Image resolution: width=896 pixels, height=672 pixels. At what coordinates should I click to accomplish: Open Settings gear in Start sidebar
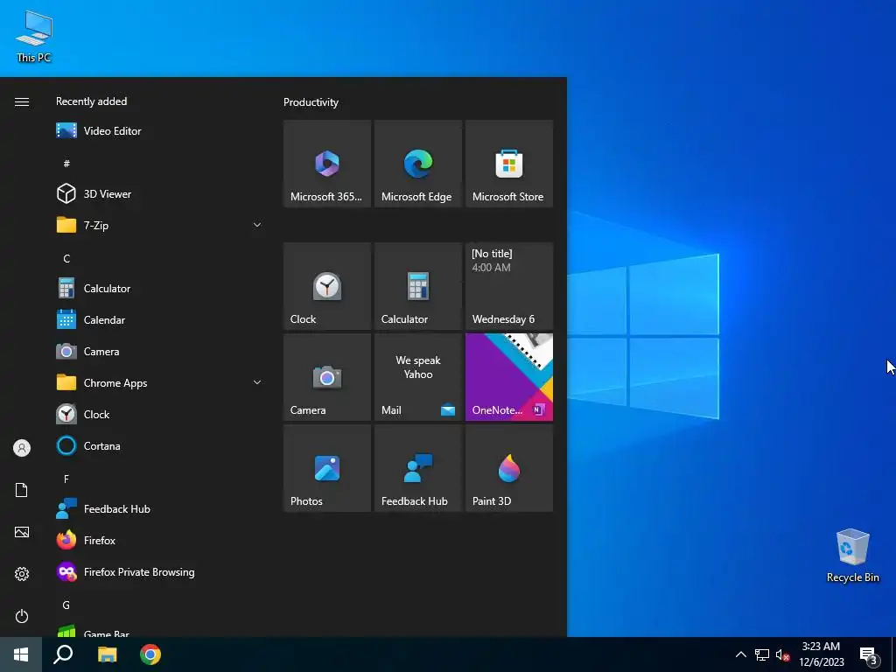tap(22, 574)
